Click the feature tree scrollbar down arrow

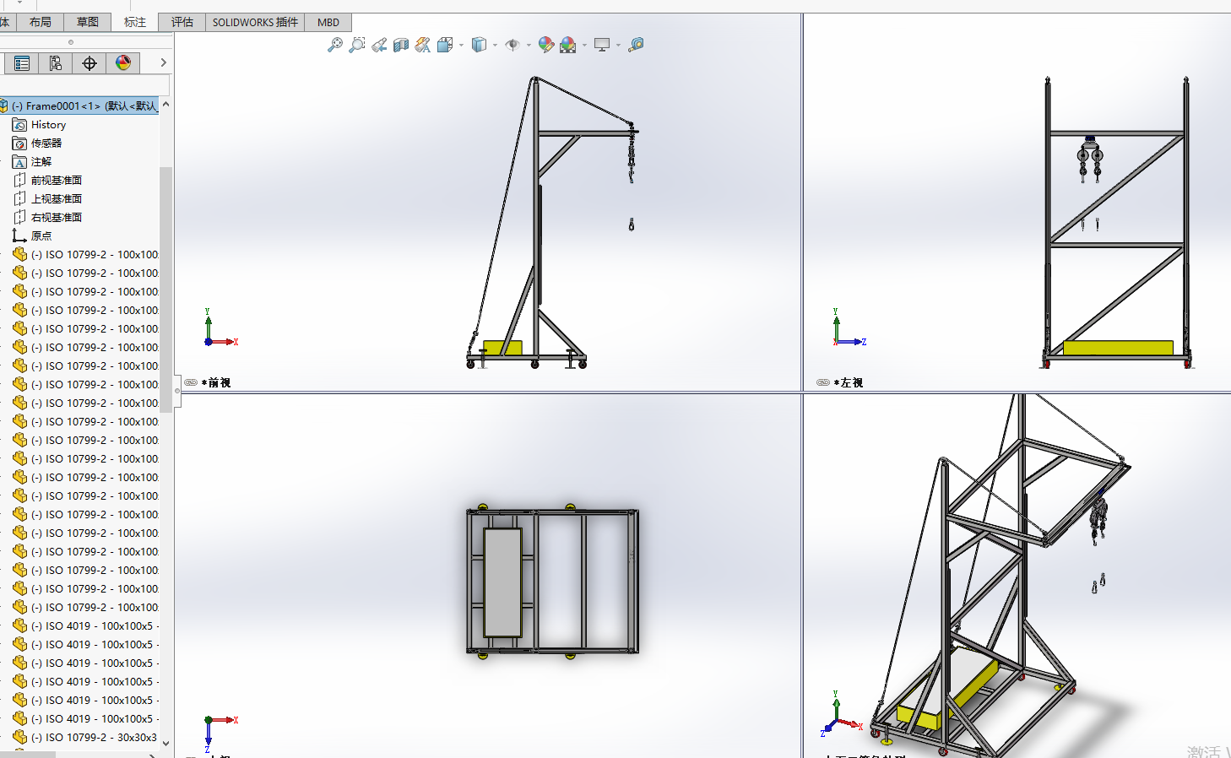(165, 743)
